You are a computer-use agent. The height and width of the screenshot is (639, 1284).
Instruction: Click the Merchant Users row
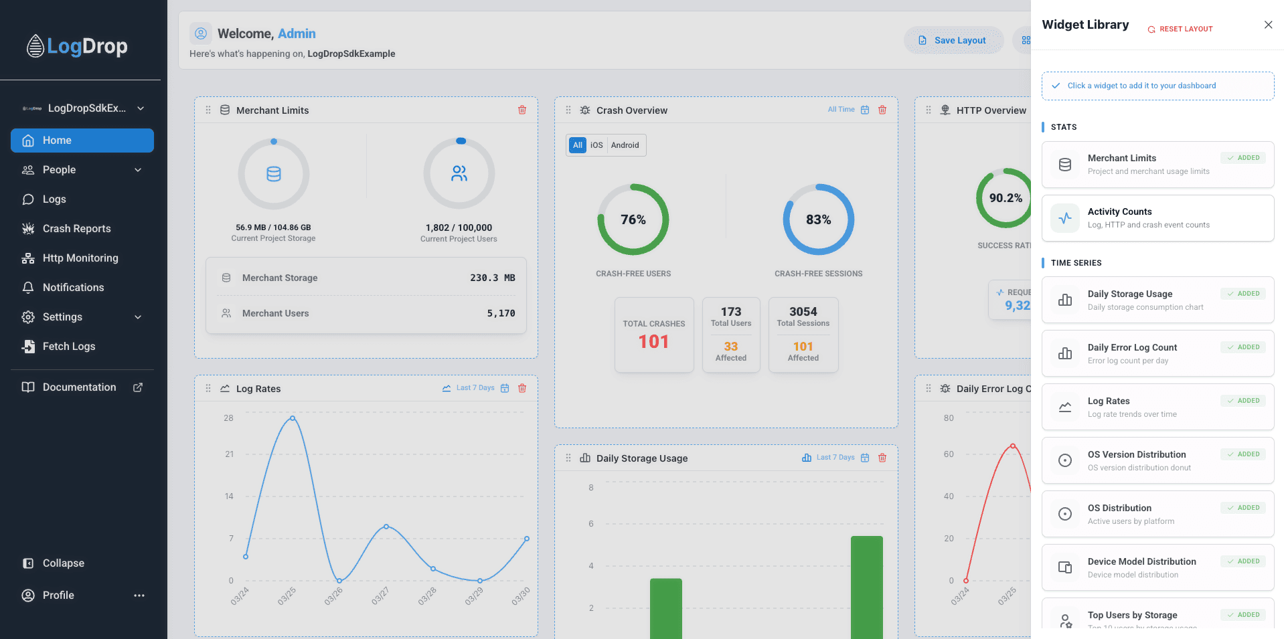click(x=366, y=313)
